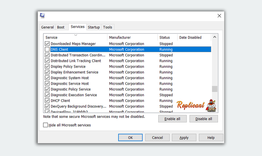The height and width of the screenshot is (156, 262).
Task: Click Stopped status of Diagnostic Execution Service
Action: pos(166,95)
